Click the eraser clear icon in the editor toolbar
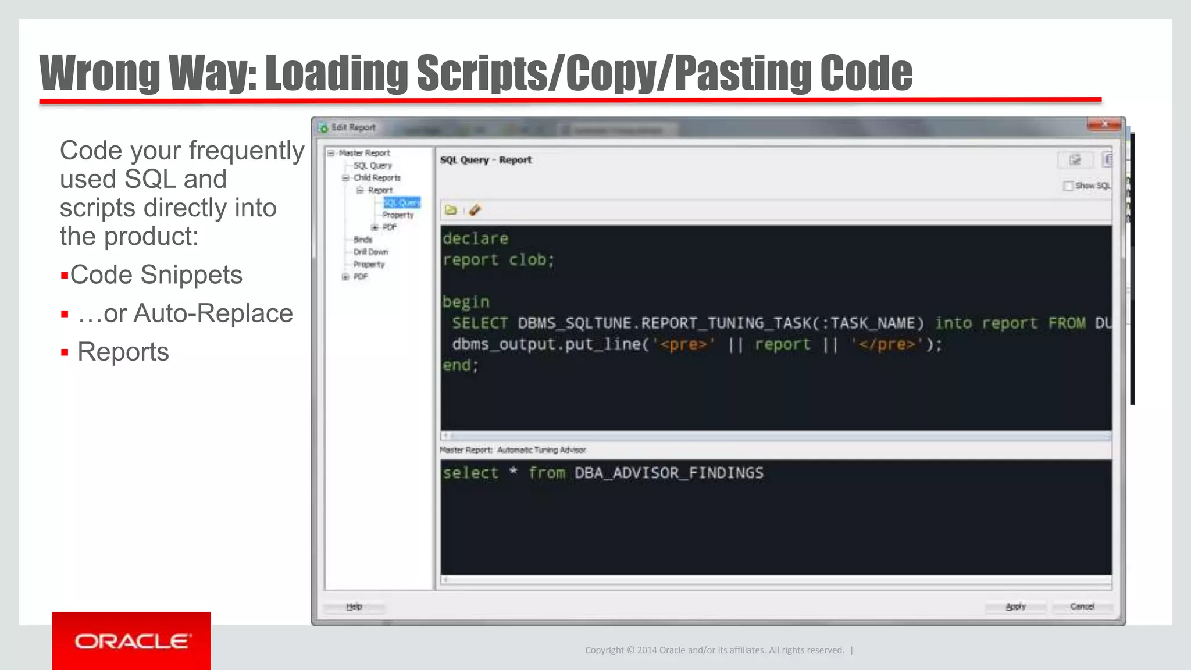This screenshot has height=670, width=1191. coord(475,210)
